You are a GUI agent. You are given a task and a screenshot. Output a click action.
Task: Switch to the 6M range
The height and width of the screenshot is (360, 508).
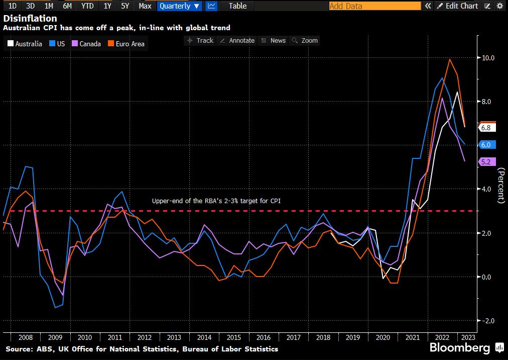pos(67,6)
